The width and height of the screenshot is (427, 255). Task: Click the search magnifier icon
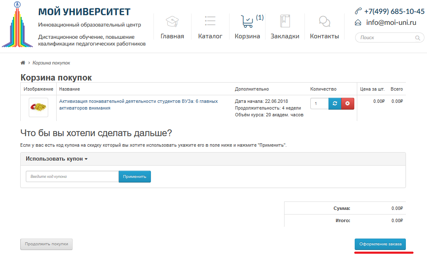[x=418, y=38]
